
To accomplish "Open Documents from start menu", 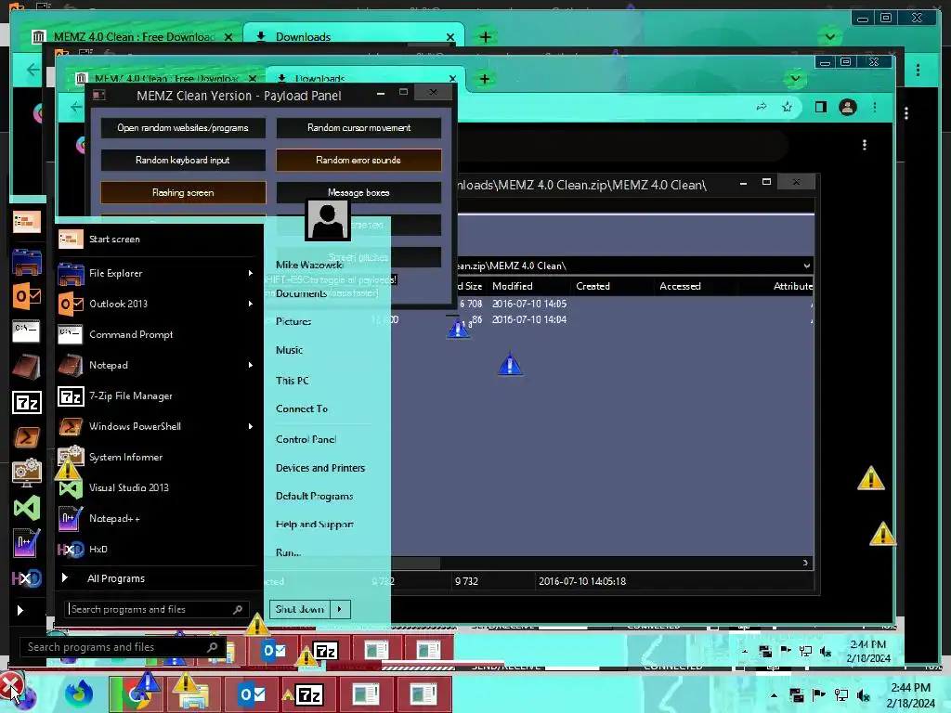I will coord(301,293).
